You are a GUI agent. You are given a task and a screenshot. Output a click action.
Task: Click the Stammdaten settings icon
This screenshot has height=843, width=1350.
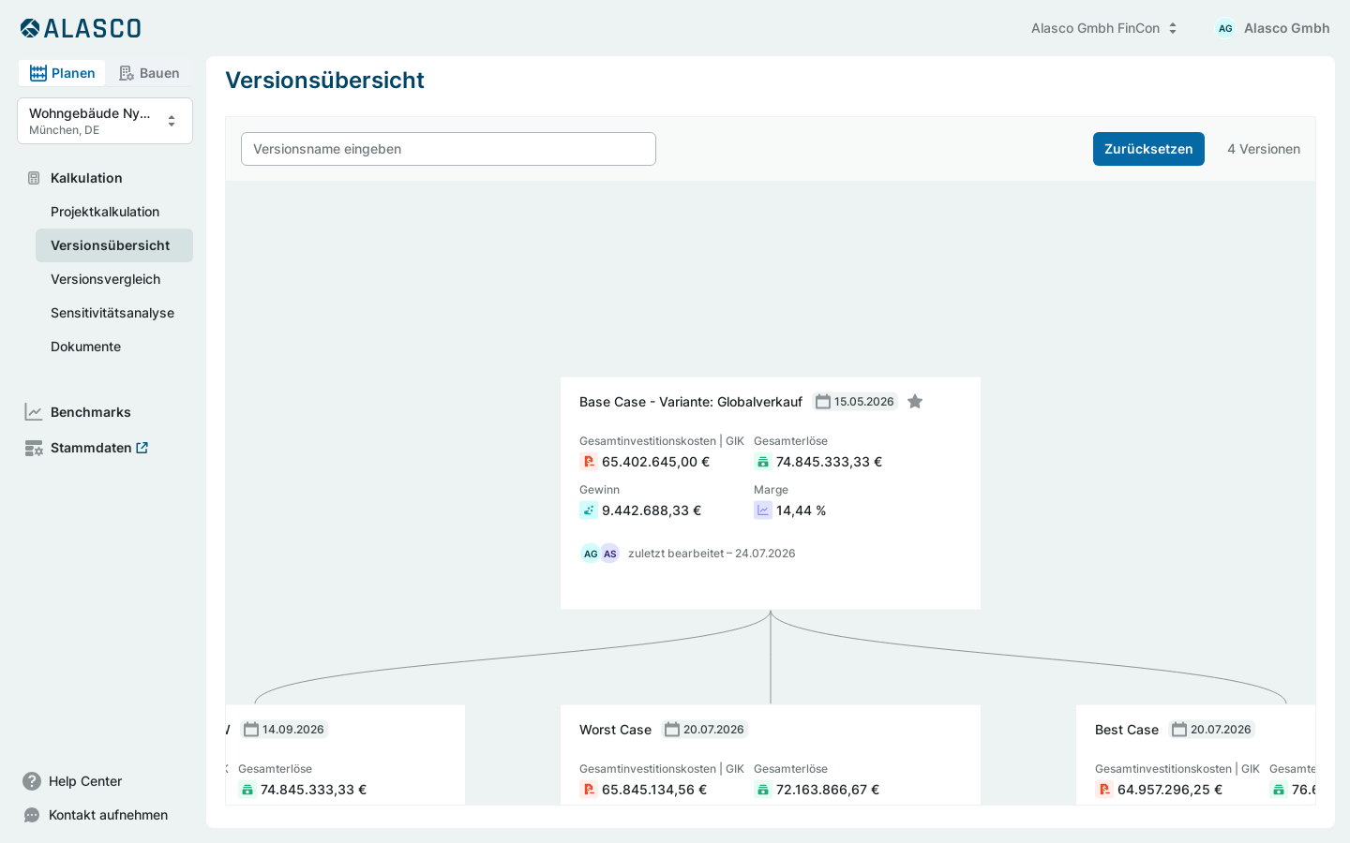pyautogui.click(x=34, y=448)
